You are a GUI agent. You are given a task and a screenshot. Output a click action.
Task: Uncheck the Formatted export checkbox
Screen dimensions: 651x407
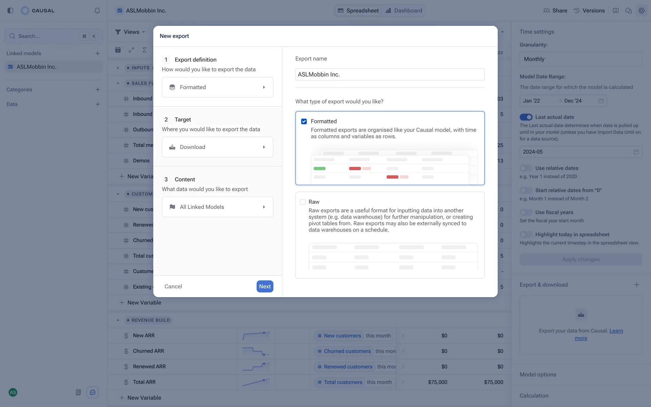[304, 121]
